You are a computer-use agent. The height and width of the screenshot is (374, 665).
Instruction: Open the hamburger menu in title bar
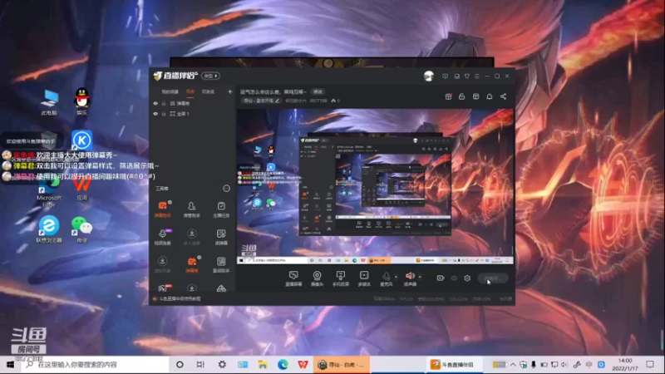coord(476,76)
